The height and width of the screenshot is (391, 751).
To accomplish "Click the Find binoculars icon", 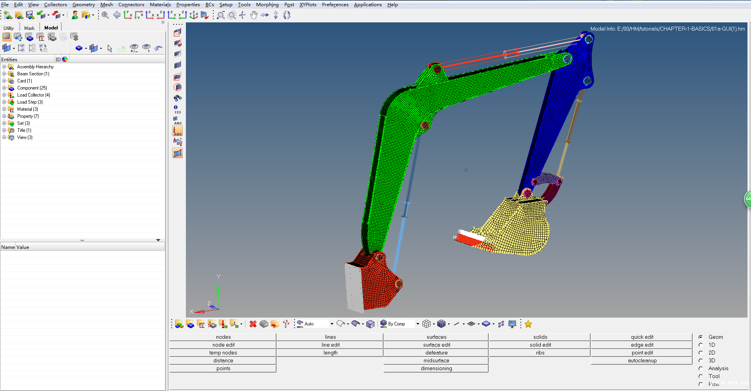I will [178, 98].
